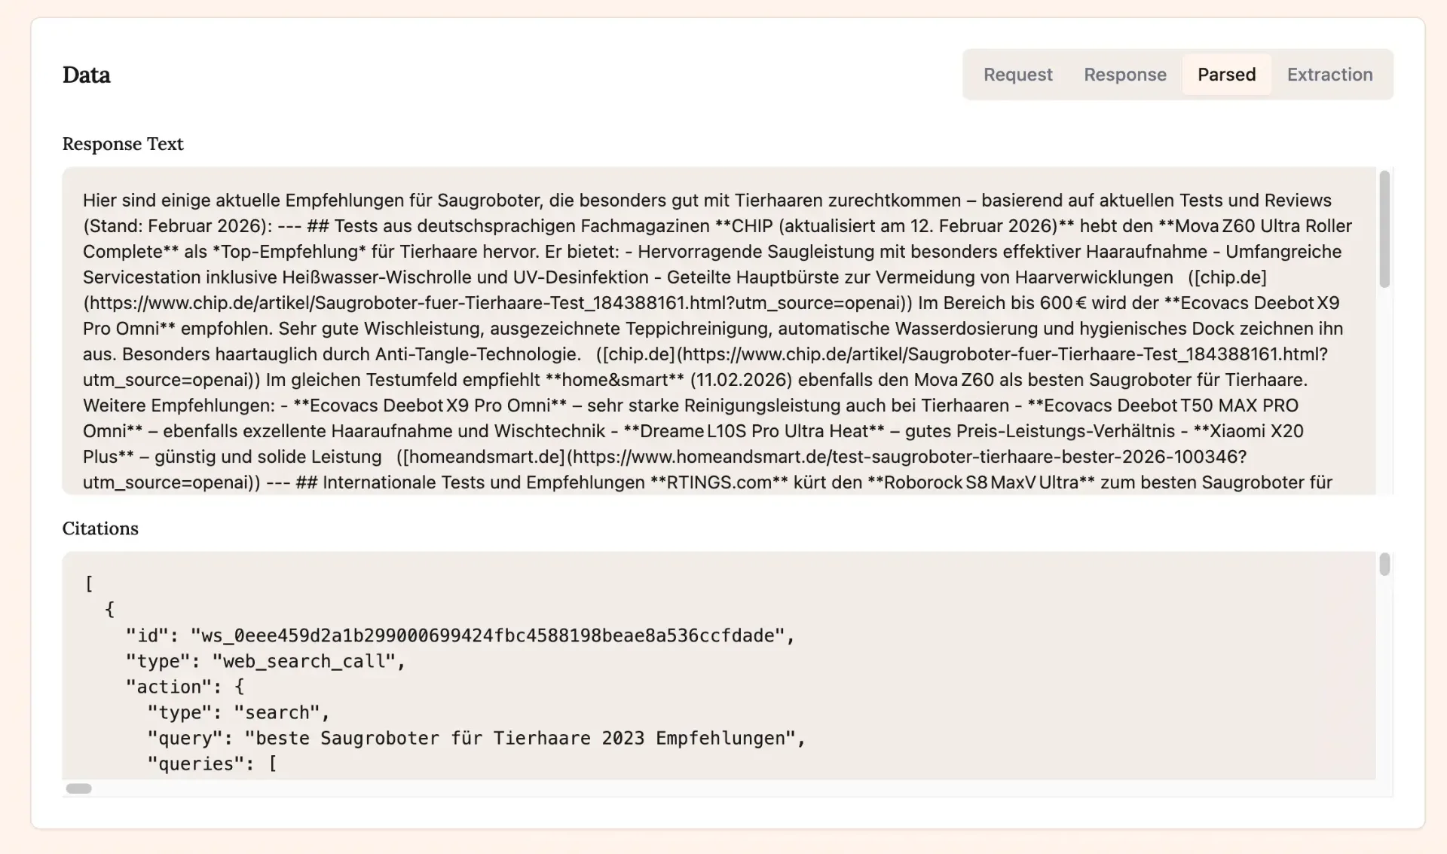Click the Response Text vertical scrollbar thumb
The image size is (1447, 854).
pos(1384,229)
